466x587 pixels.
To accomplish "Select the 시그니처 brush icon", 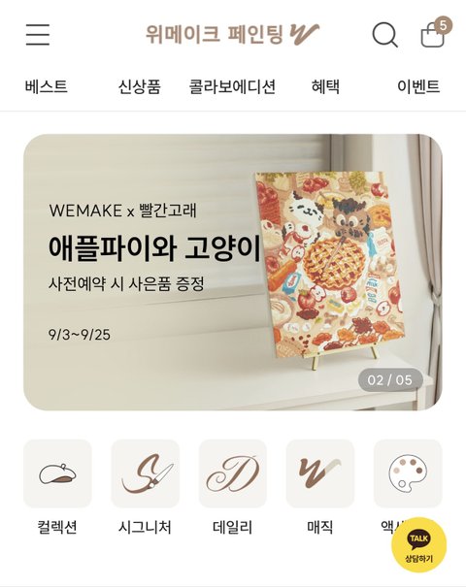I will (x=146, y=473).
